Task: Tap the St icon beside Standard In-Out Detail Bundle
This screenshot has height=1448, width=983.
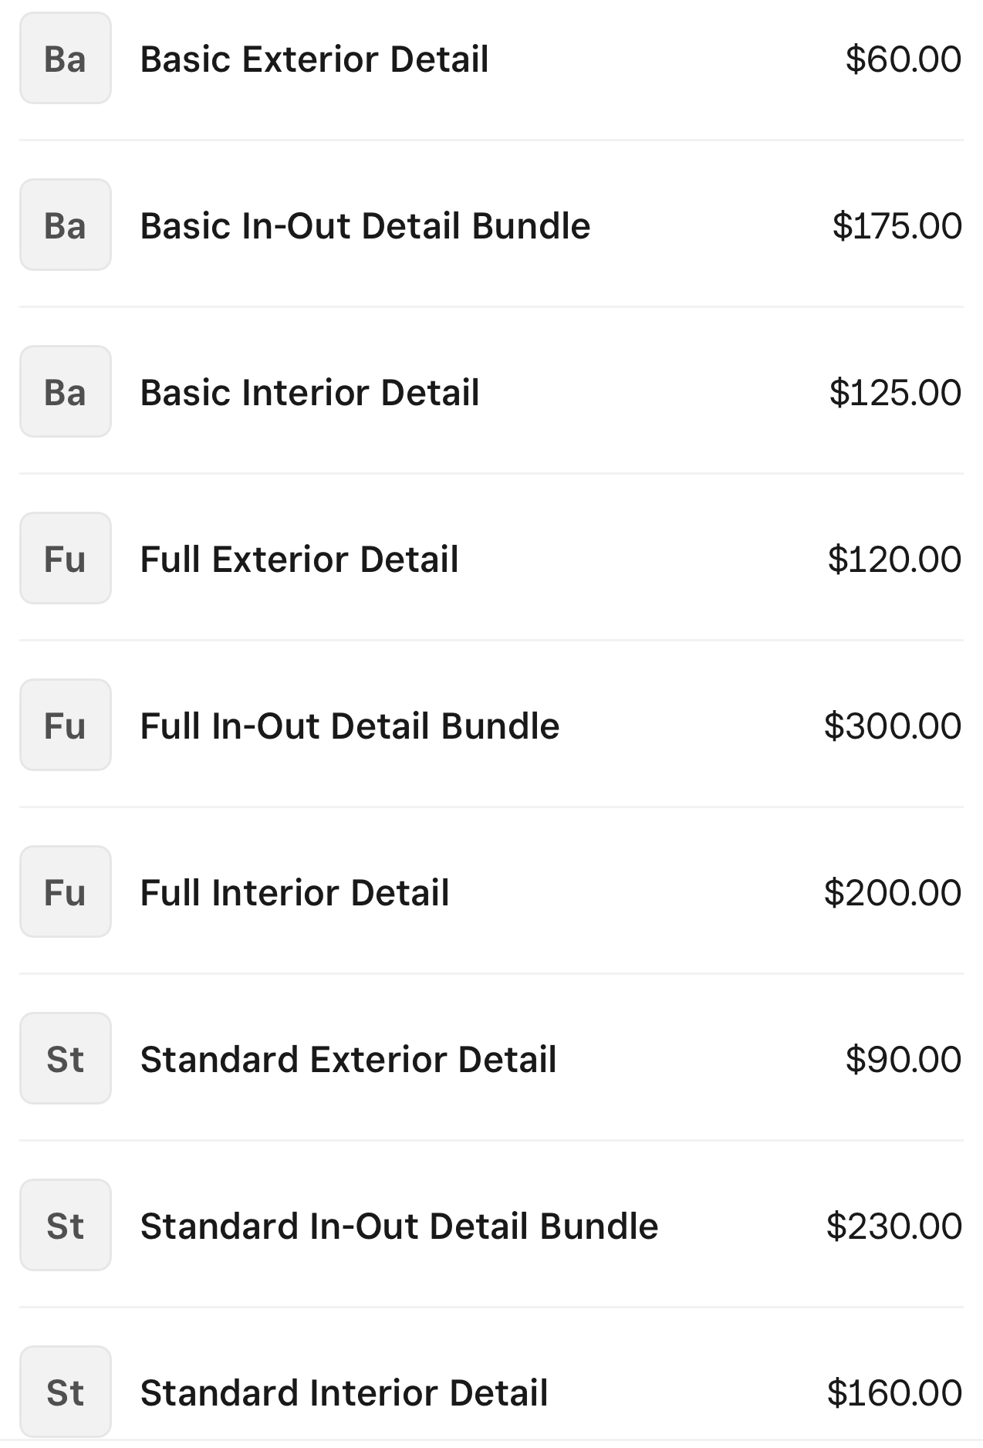Action: pyautogui.click(x=66, y=1226)
